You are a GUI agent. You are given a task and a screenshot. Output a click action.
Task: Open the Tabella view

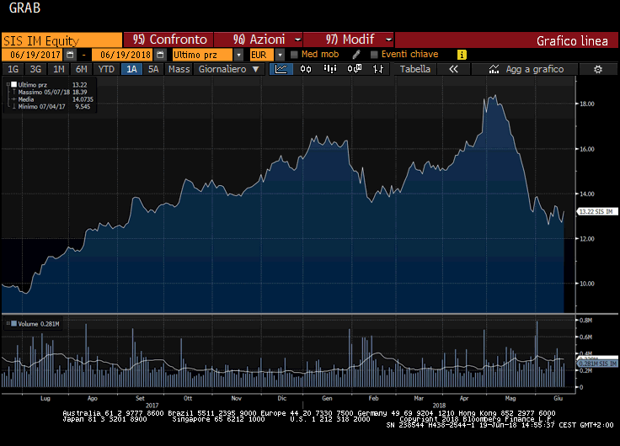coord(414,69)
